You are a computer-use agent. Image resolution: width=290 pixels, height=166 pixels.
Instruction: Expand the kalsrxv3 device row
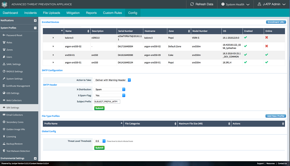point(53,38)
